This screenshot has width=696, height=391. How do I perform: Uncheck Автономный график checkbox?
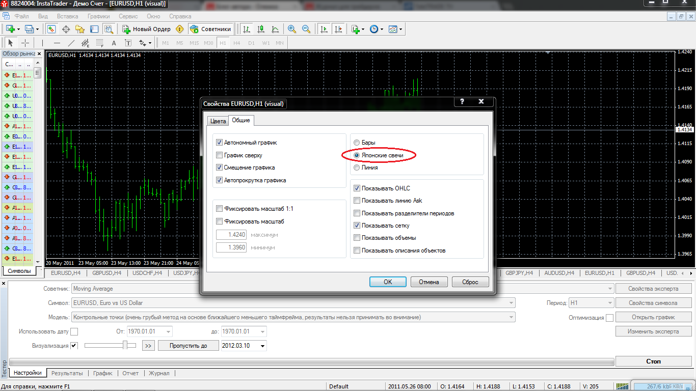pos(220,143)
